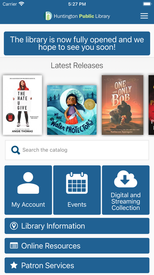Tap the Huntington Public Library logo
This screenshot has width=154, height=275.
click(x=77, y=16)
